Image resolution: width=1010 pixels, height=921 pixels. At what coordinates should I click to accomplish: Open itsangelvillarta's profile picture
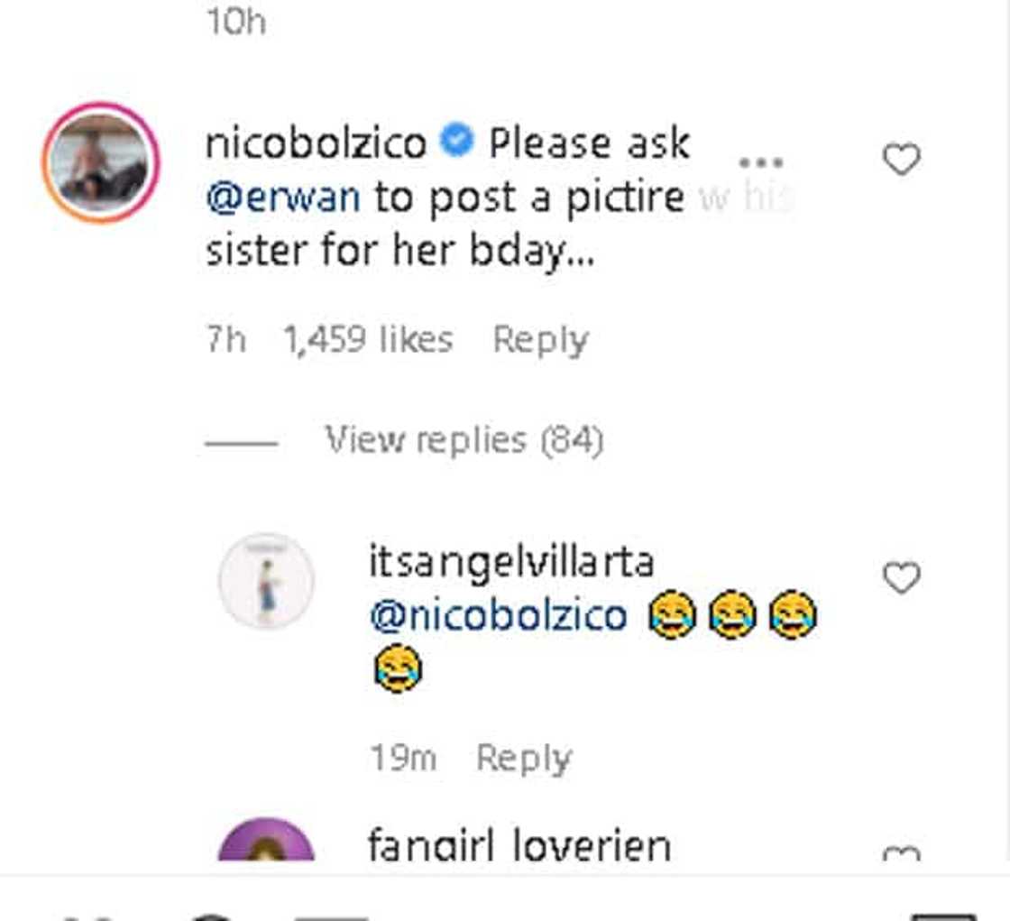(x=266, y=580)
